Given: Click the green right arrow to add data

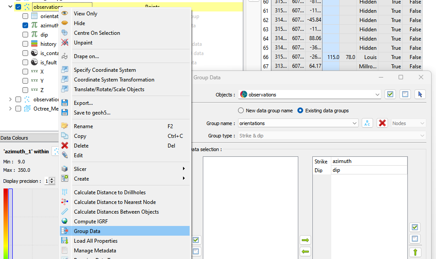Looking at the screenshot, I should point(305,240).
